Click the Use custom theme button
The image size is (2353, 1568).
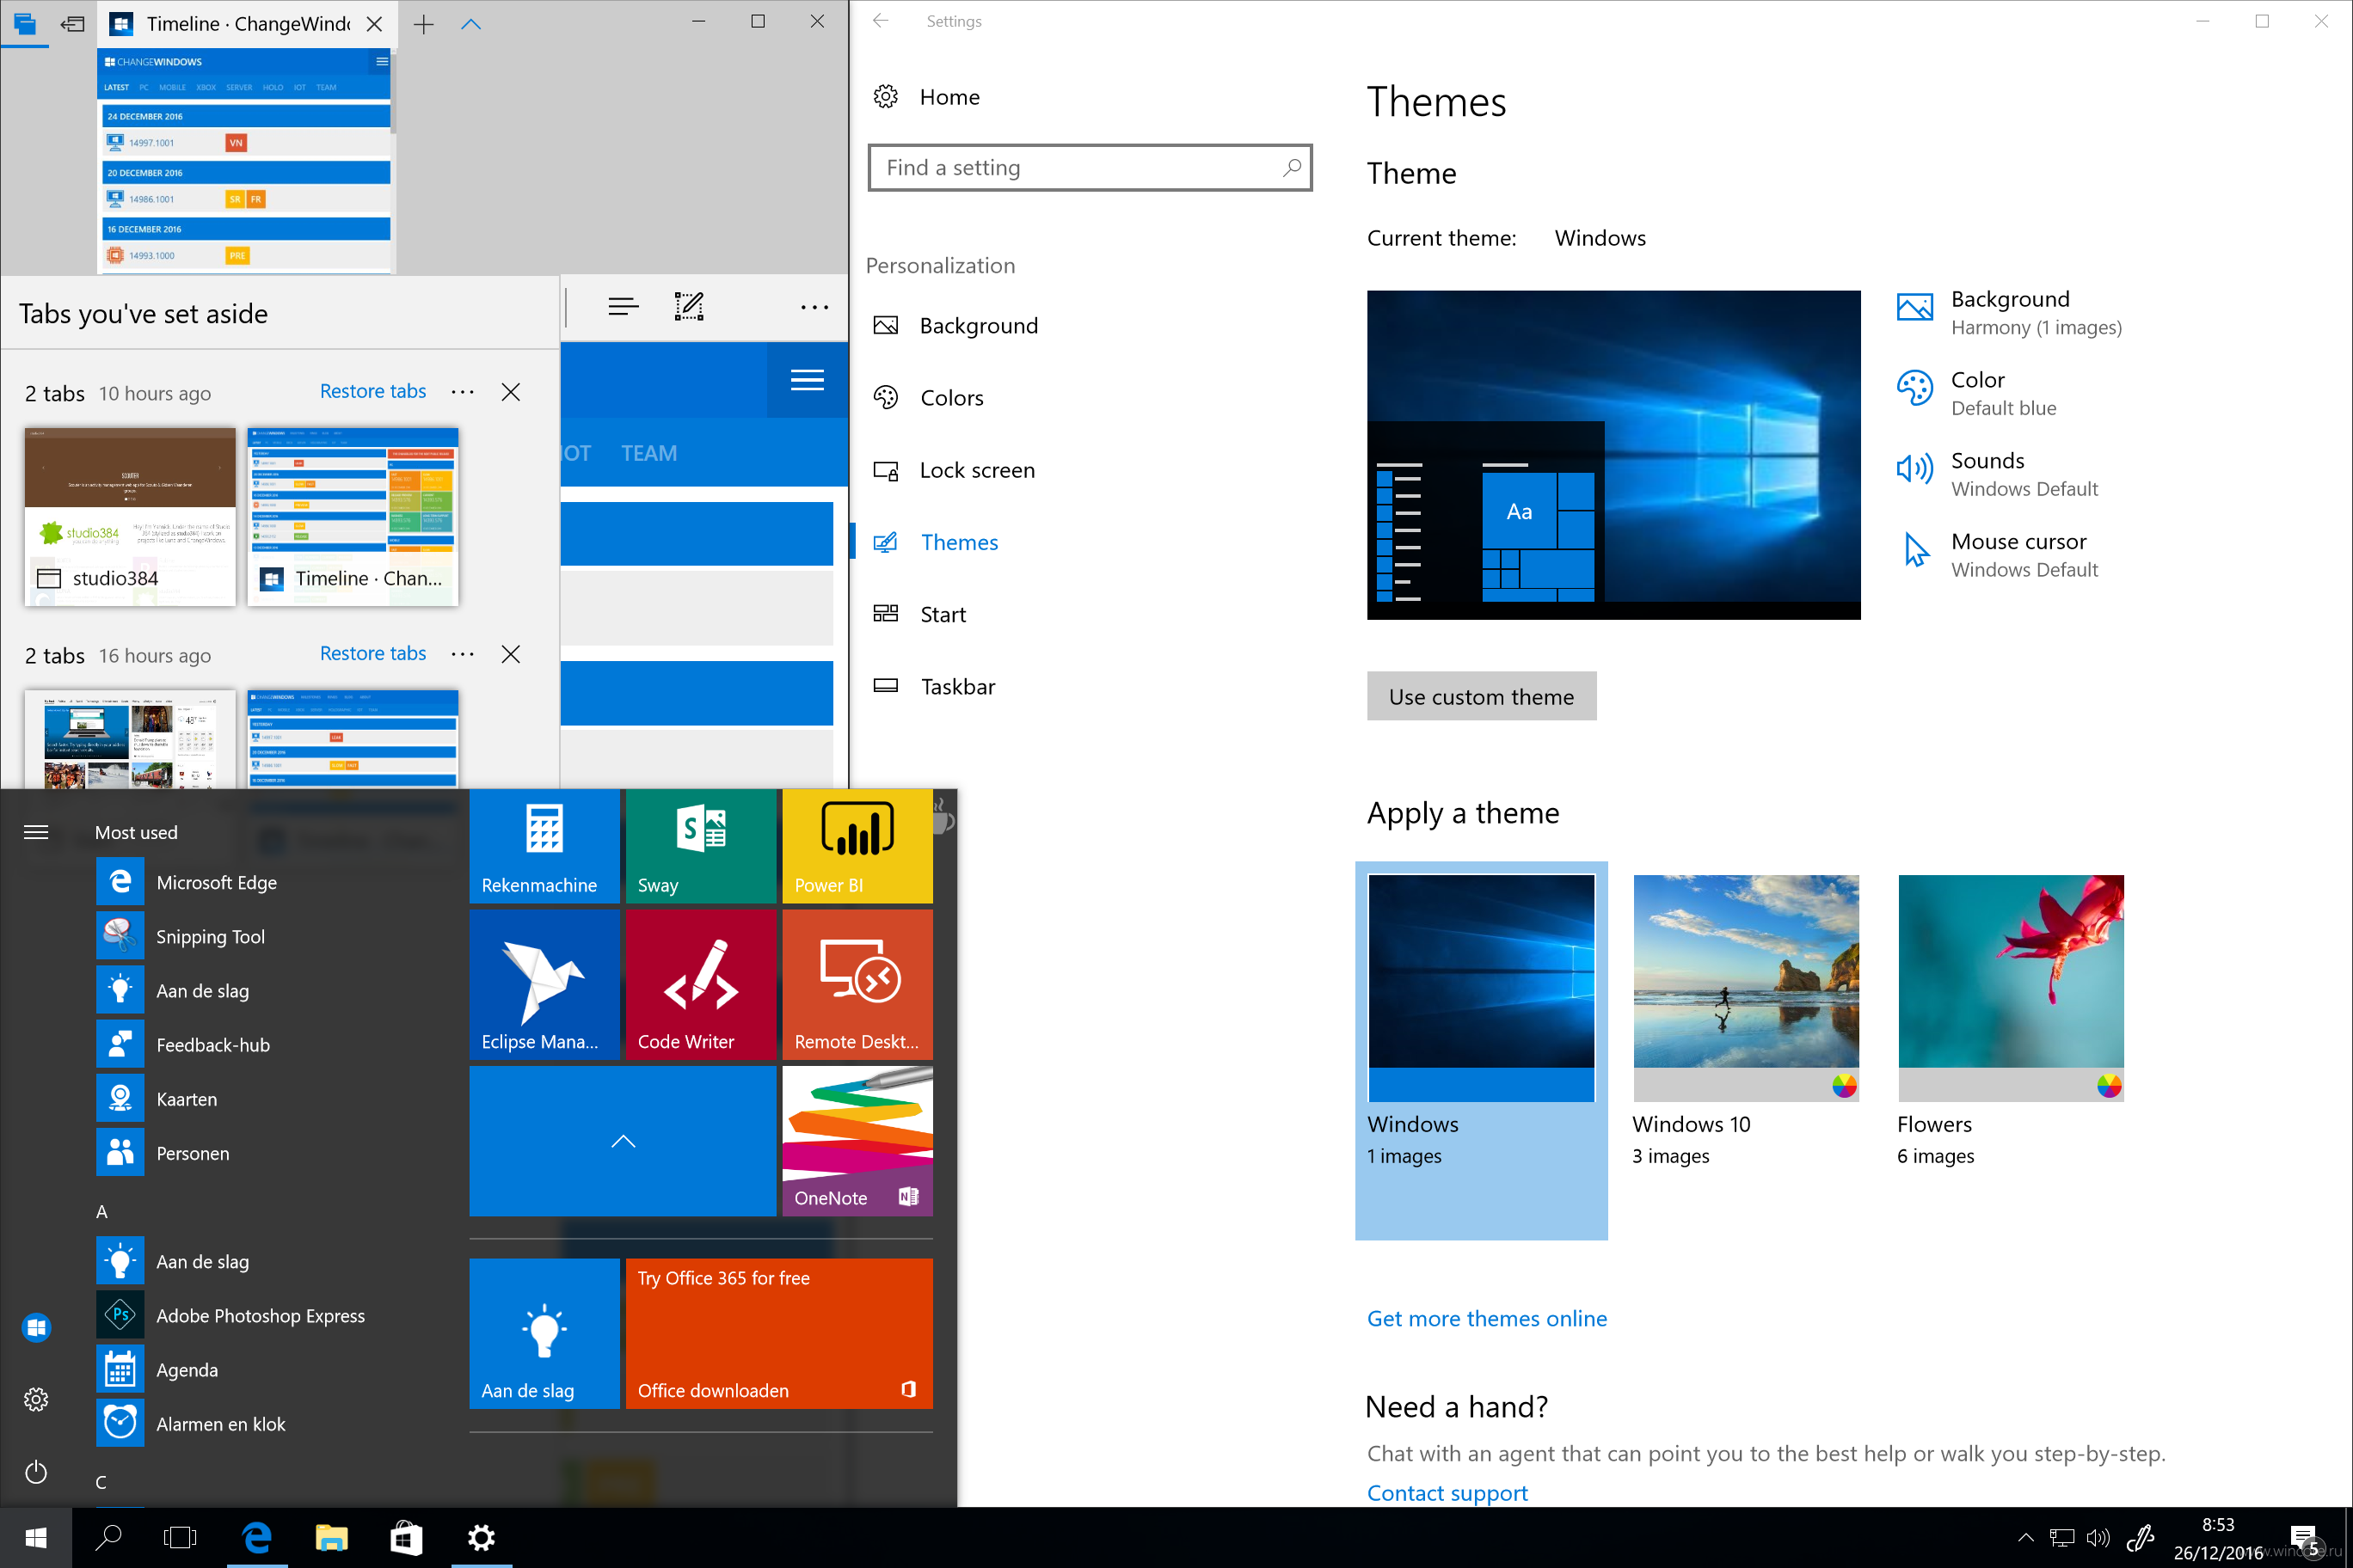point(1482,696)
